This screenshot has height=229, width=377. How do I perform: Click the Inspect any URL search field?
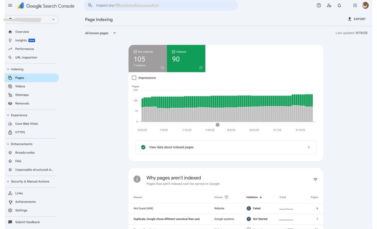point(162,6)
